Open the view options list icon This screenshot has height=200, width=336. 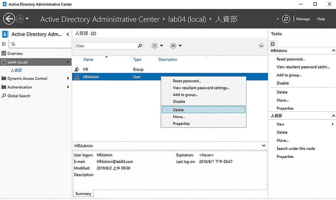[x=155, y=46]
